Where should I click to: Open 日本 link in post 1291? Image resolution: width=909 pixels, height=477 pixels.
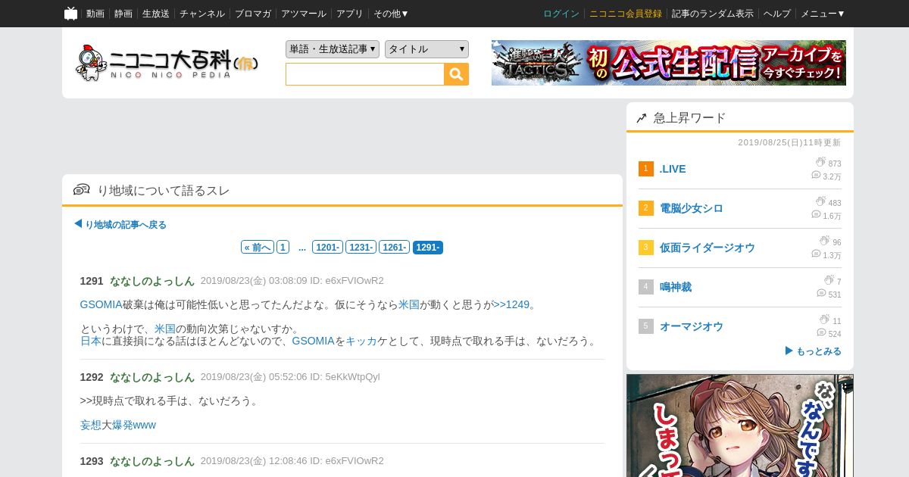tap(90, 341)
